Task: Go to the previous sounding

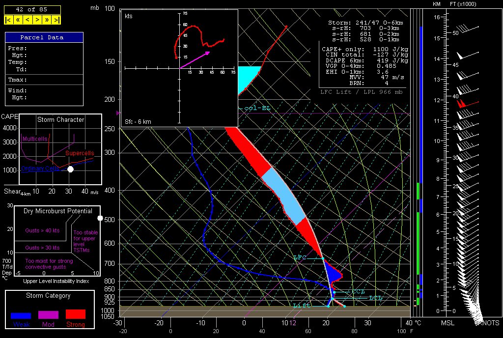Action: [27, 20]
